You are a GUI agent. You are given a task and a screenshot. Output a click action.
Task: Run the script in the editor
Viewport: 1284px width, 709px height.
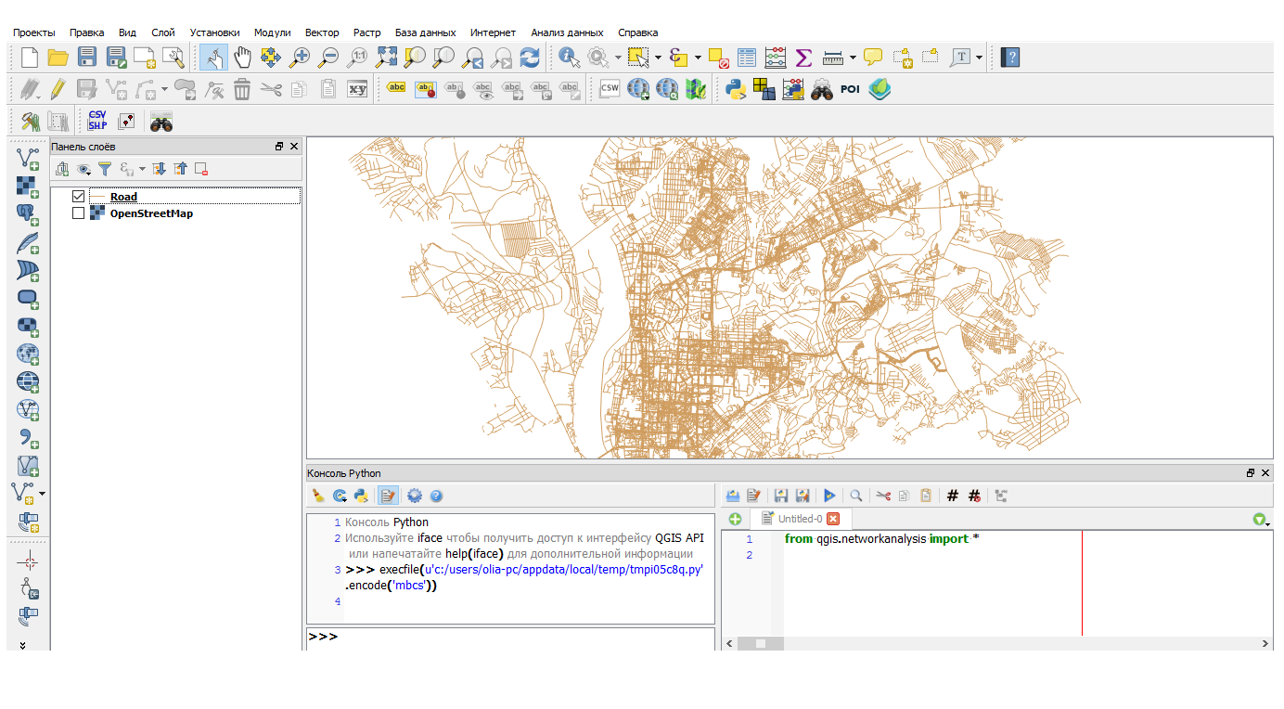tap(829, 496)
